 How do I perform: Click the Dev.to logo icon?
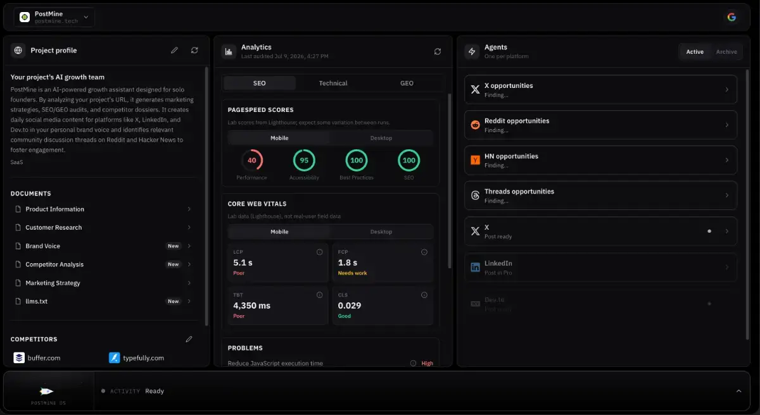(475, 304)
